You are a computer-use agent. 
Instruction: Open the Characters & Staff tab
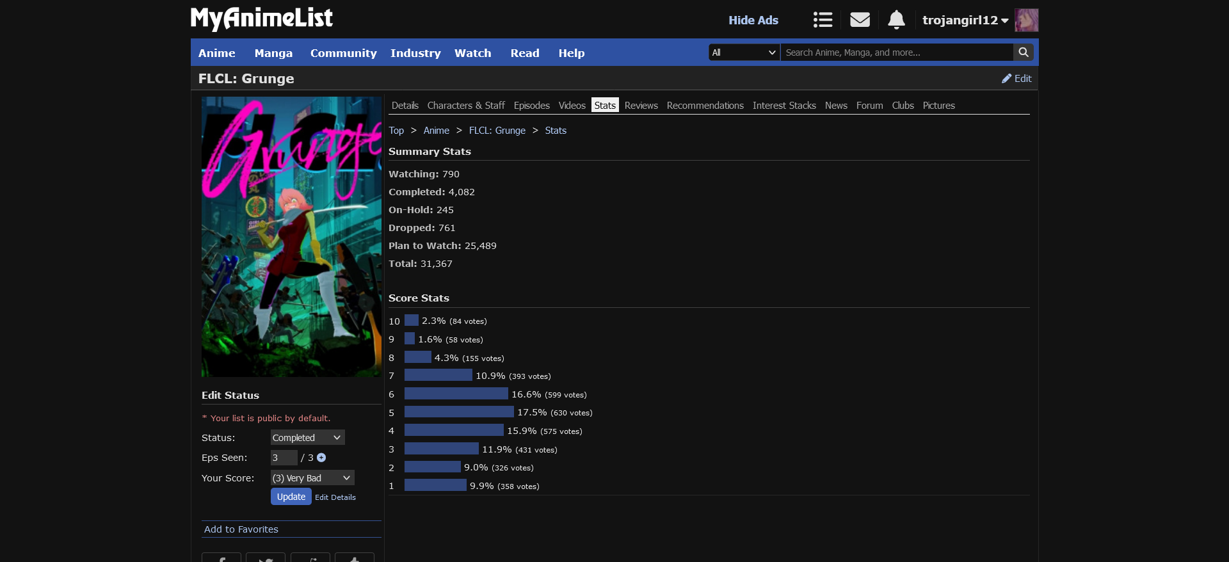(466, 106)
